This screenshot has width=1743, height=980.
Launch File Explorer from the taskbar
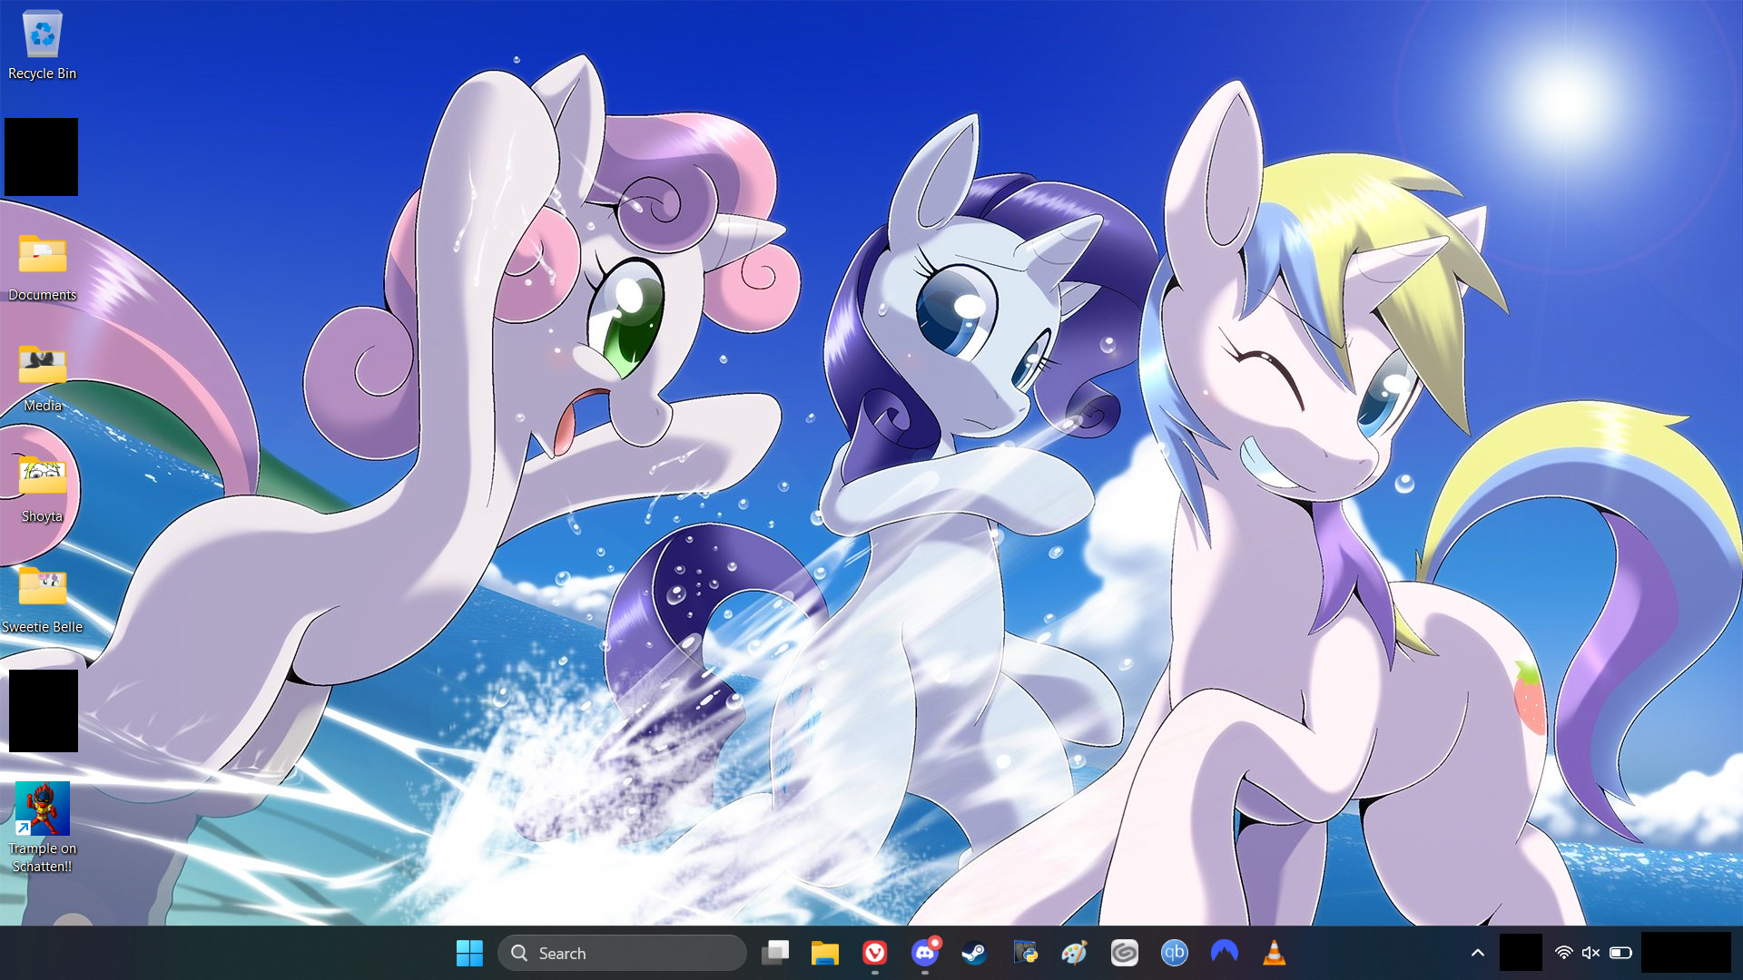coord(824,953)
